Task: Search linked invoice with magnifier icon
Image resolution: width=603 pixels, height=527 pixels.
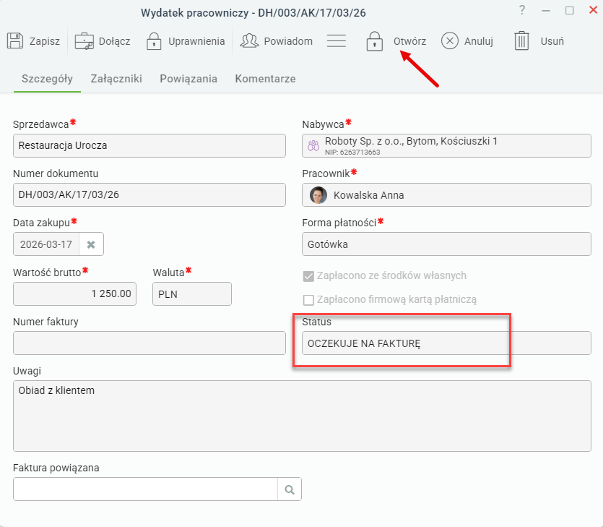Action: pos(290,489)
